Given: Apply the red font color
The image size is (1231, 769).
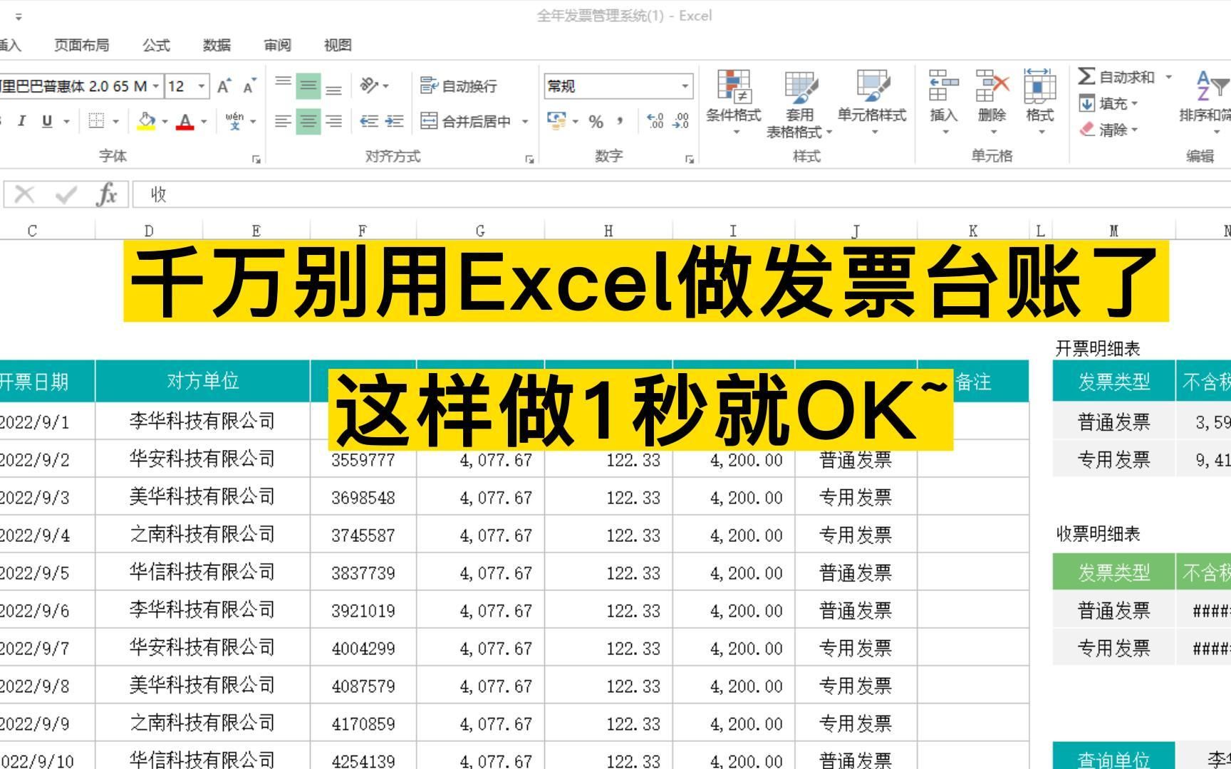Looking at the screenshot, I should [185, 121].
